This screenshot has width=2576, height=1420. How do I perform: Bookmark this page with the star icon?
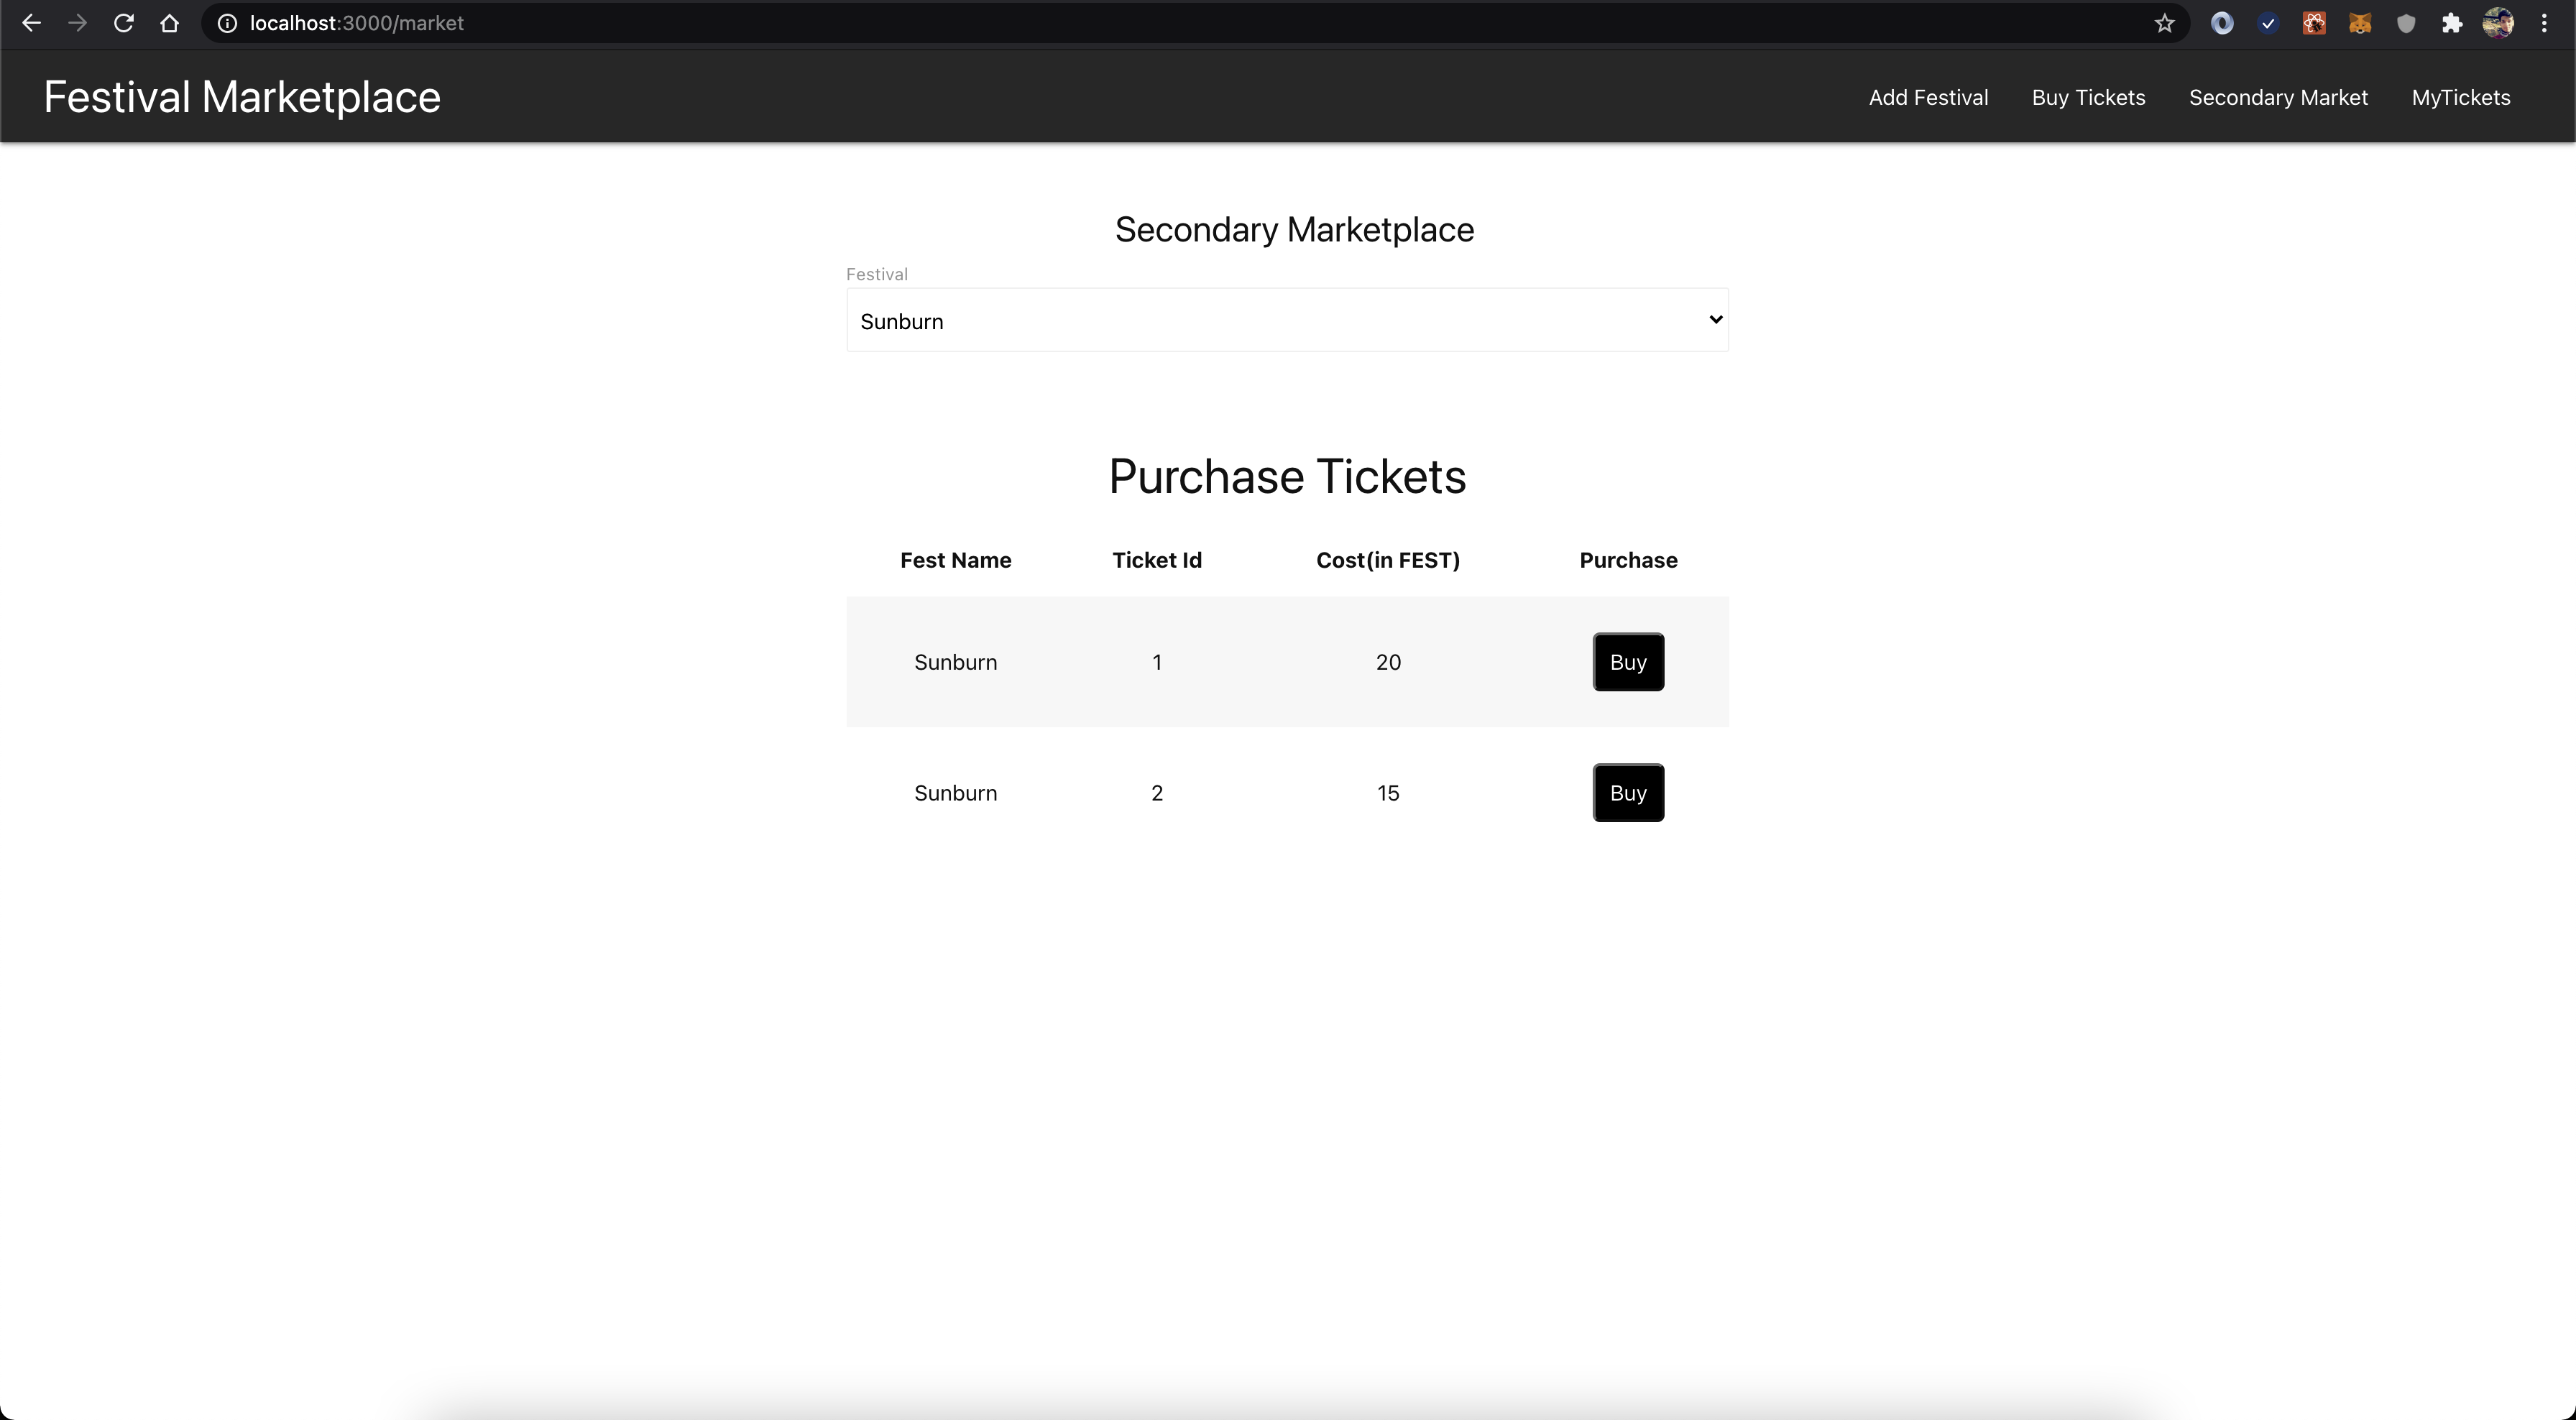[x=2165, y=23]
